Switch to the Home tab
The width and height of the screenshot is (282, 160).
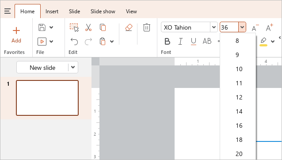click(x=27, y=11)
